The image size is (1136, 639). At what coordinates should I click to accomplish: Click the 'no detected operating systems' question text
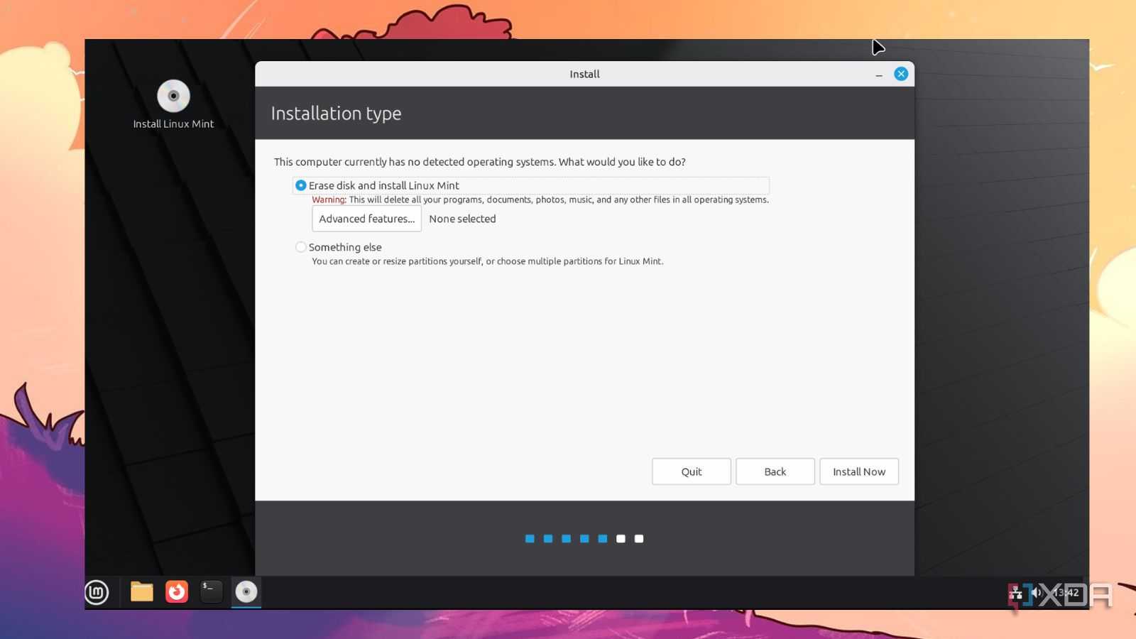[x=480, y=162]
